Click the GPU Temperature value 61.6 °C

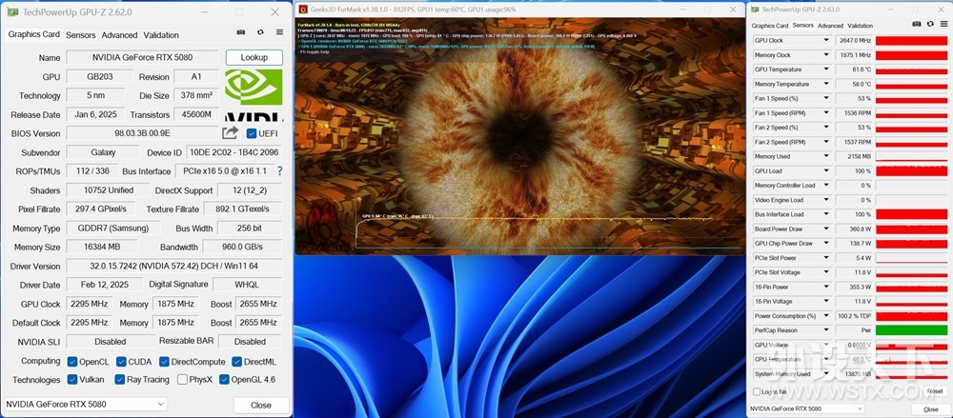[854, 70]
